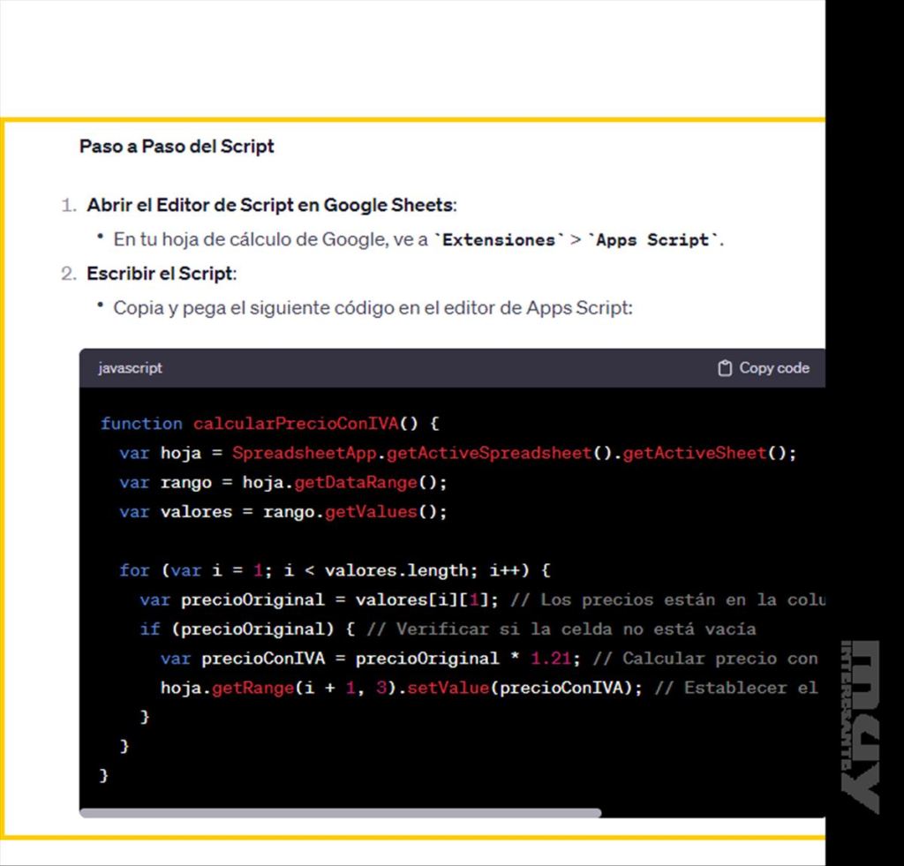Click the horizontal scrollbar under the code block
Viewport: 904px width, 866px height.
click(x=341, y=812)
